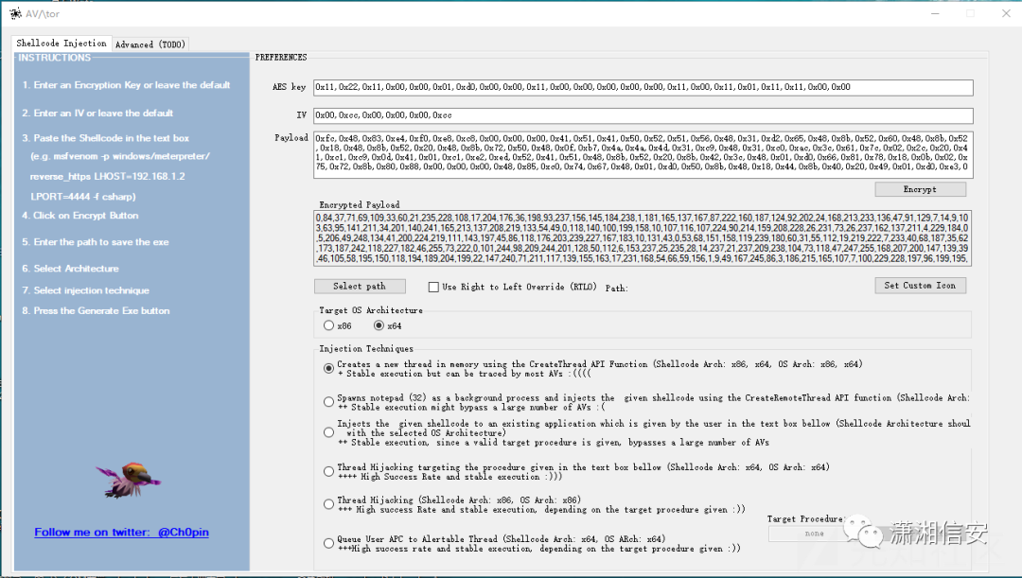Choose the inject into existing application option

(328, 432)
